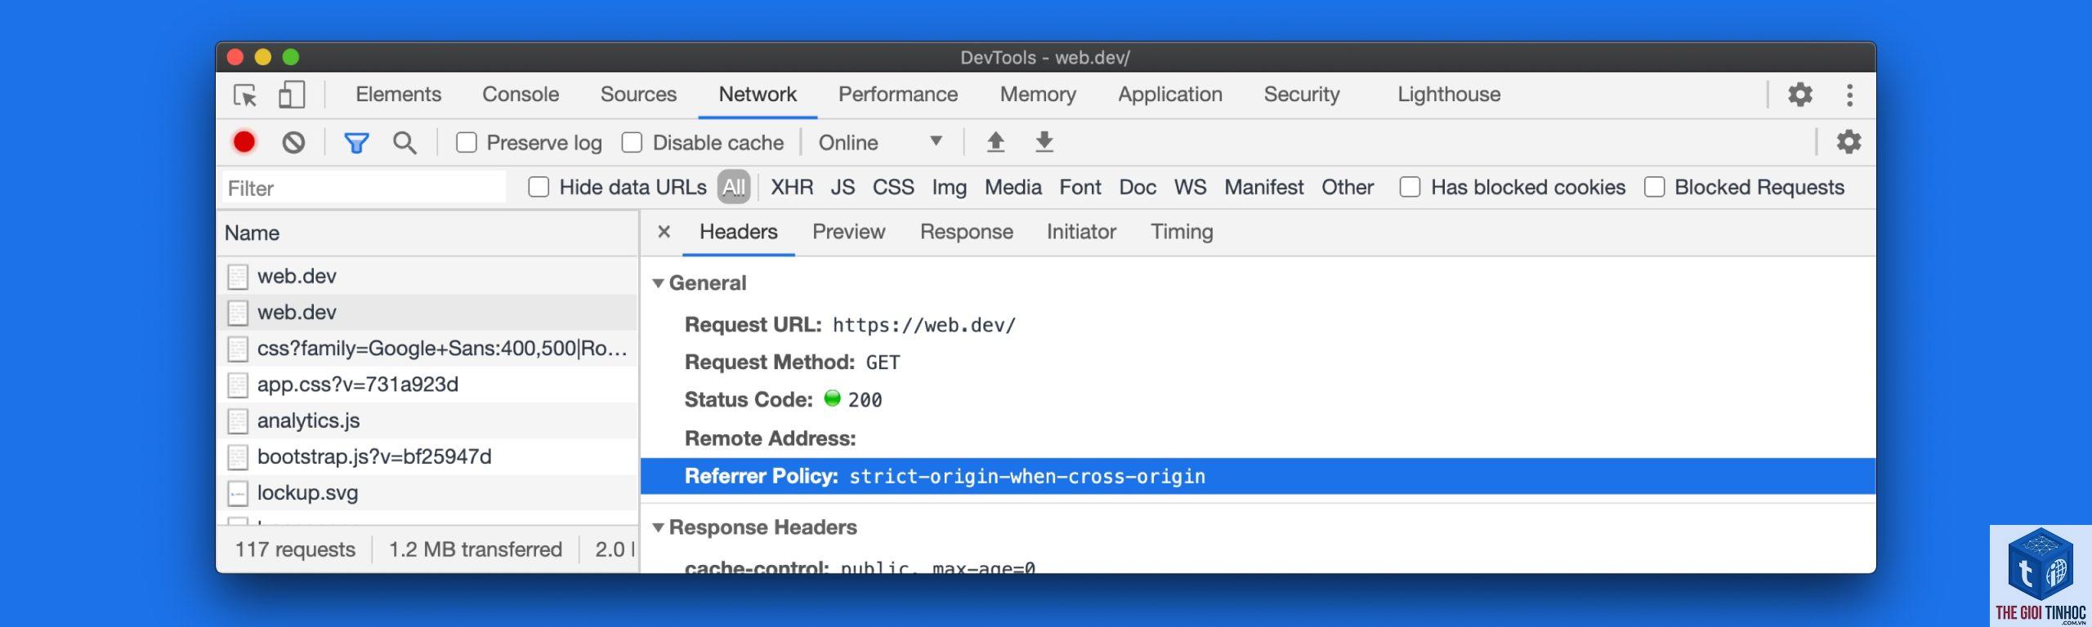Focus the Filter text field
Screen dimensions: 2092x627
364,188
